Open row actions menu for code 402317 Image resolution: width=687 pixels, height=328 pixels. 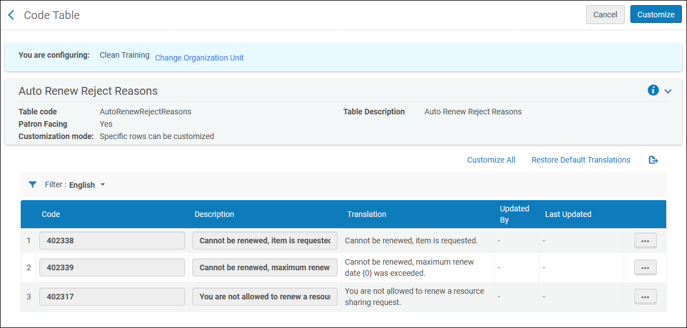tap(645, 297)
